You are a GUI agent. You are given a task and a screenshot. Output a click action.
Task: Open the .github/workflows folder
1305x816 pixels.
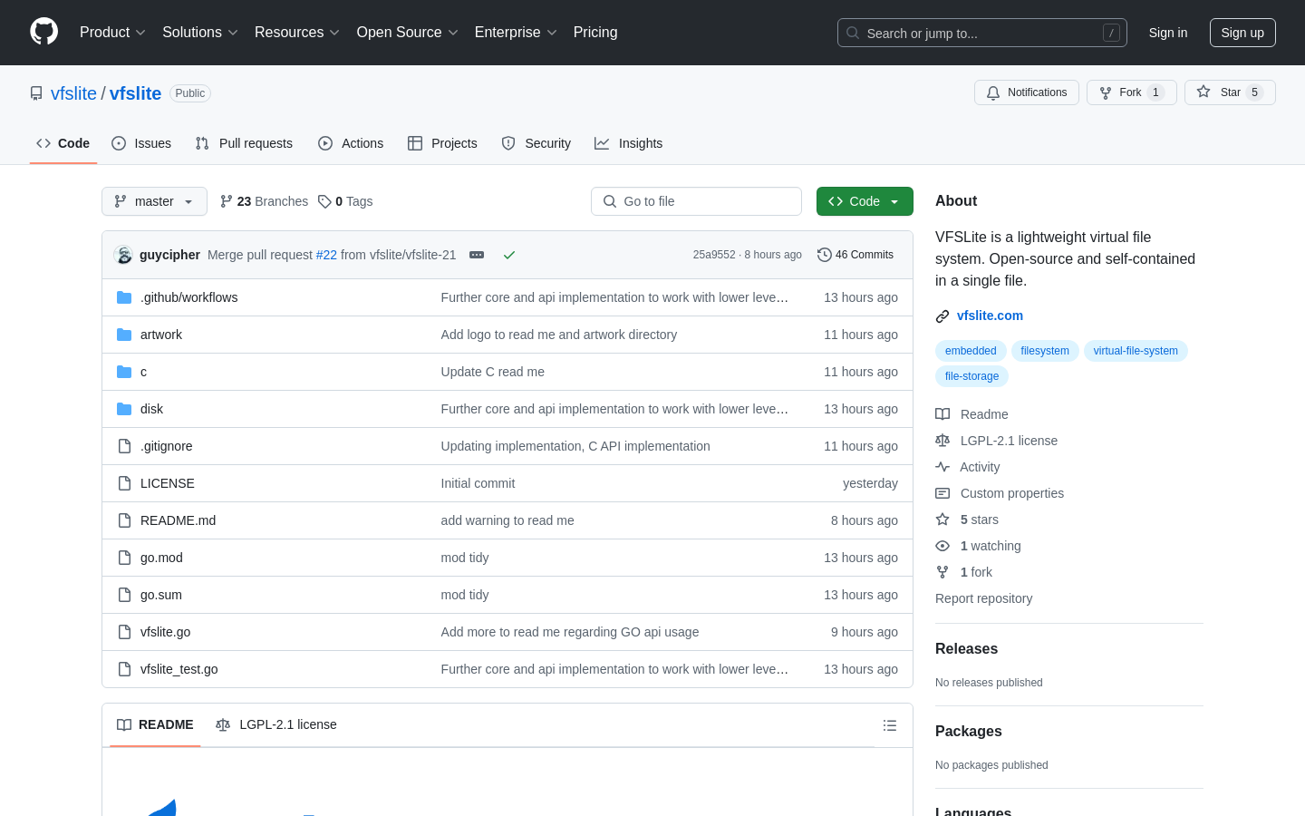click(x=189, y=297)
